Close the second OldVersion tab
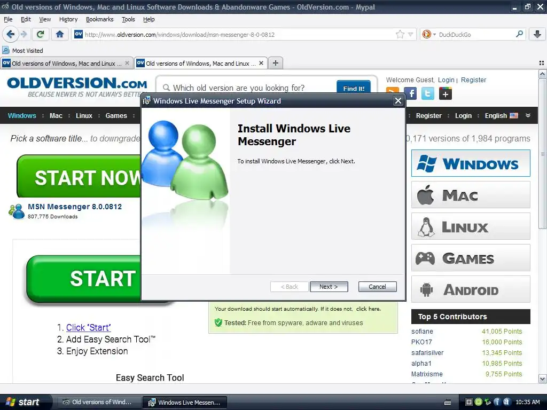547x410 pixels. 261,63
